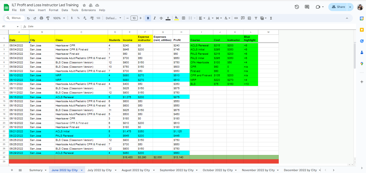Increase decimal places

coord(92,18)
